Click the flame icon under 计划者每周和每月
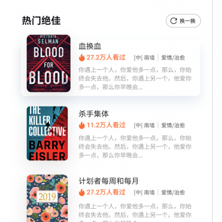Viewport: 222px width, 222px height. 82,193
